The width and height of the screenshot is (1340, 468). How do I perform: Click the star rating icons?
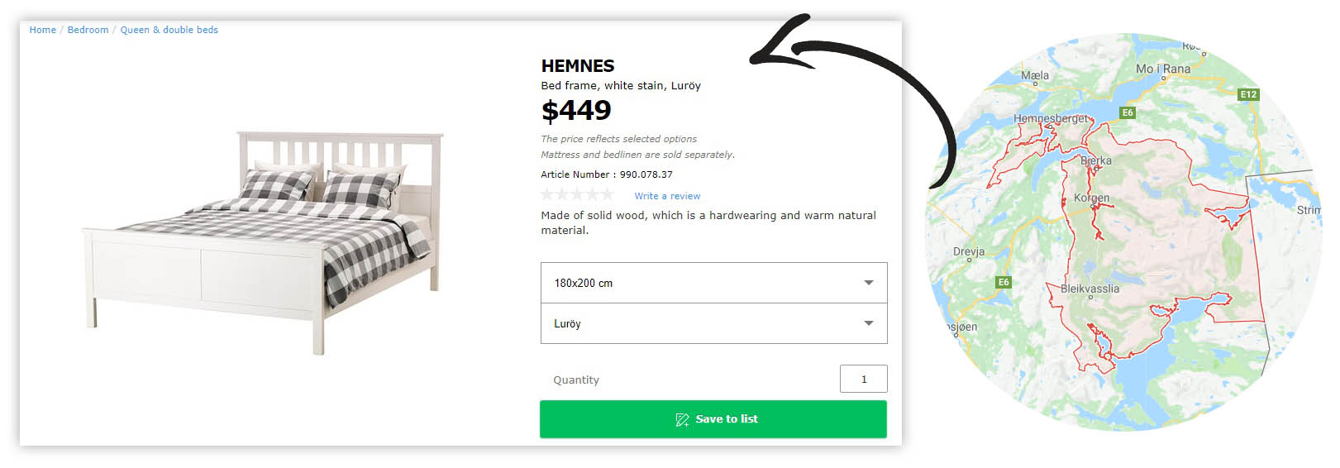pyautogui.click(x=577, y=194)
